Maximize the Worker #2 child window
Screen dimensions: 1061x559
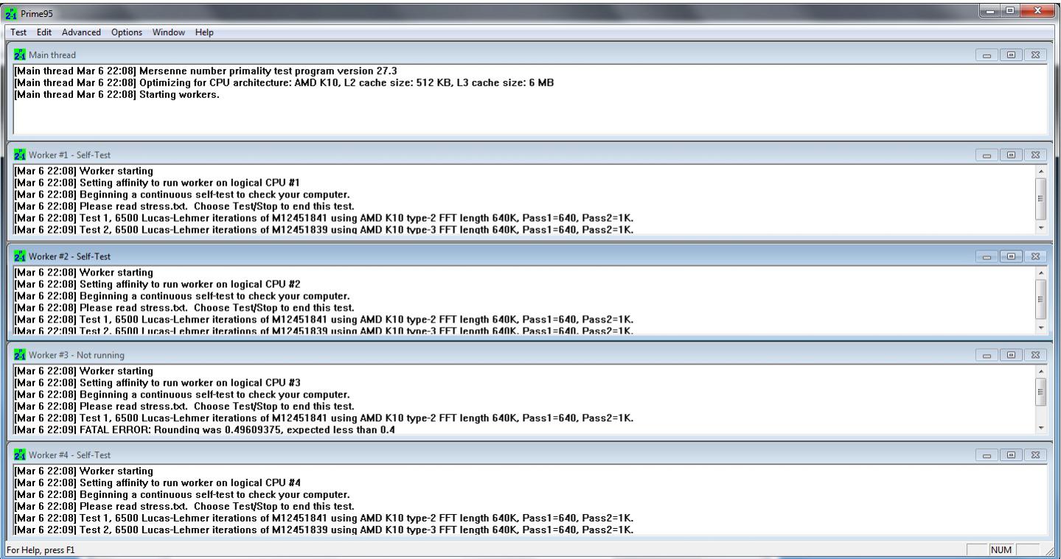pos(1011,256)
